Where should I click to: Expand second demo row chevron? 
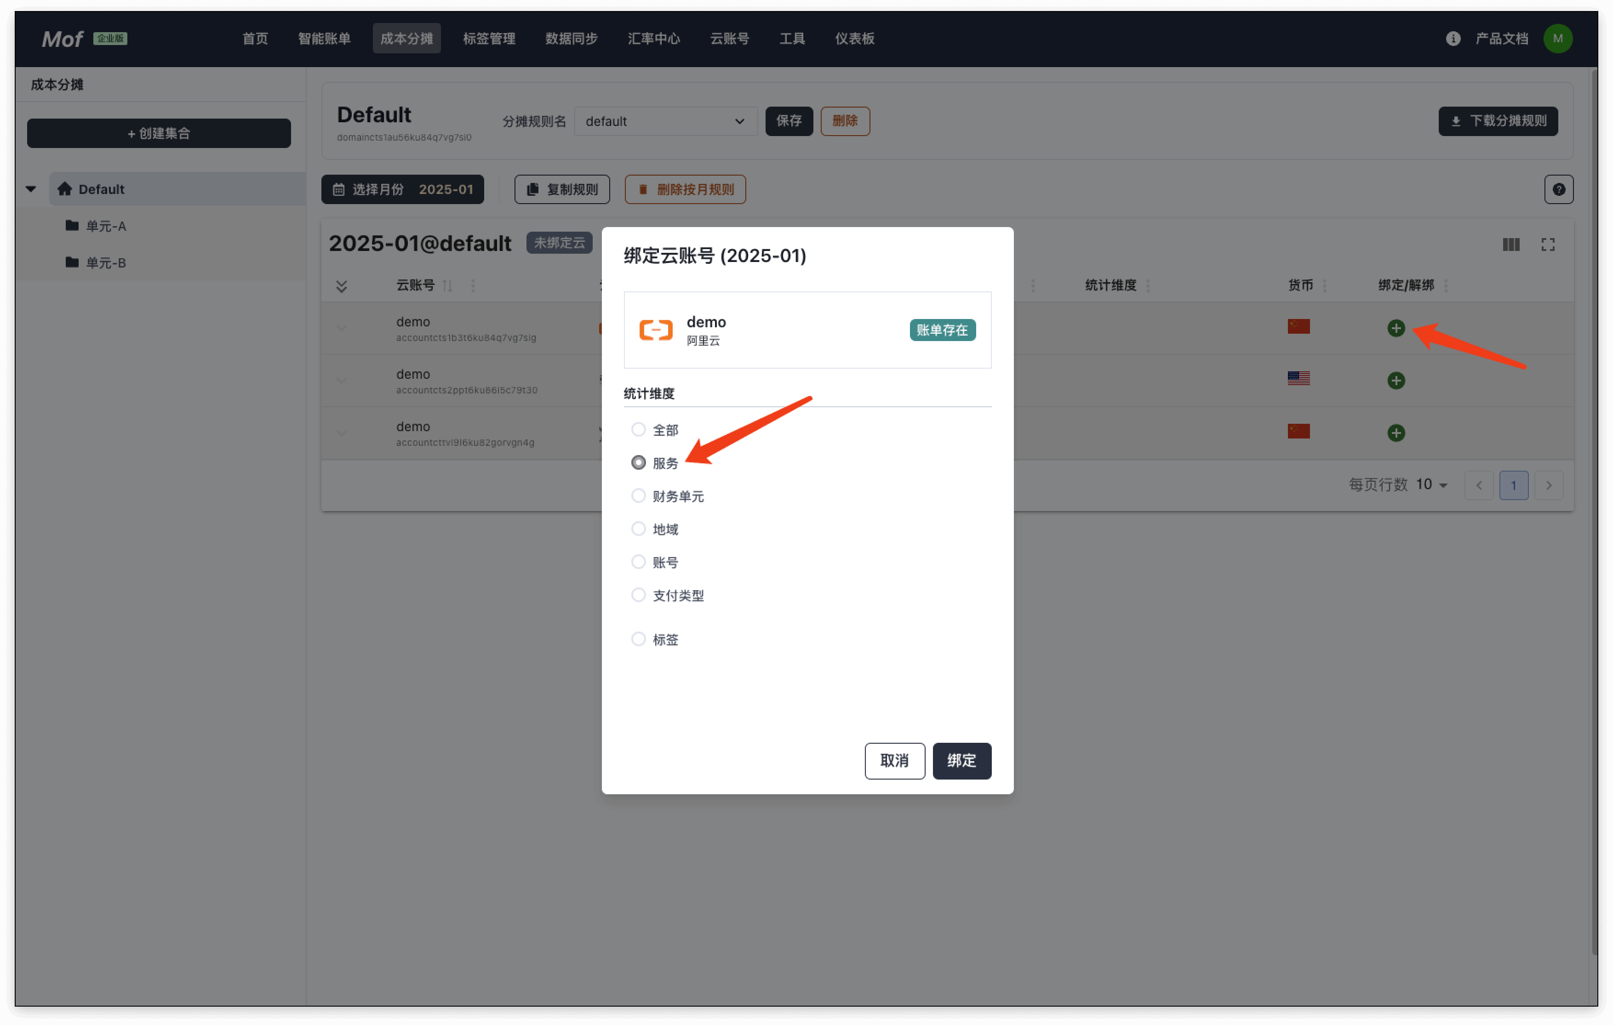coord(341,380)
